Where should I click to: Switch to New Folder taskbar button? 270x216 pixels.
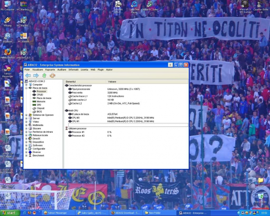(159, 213)
